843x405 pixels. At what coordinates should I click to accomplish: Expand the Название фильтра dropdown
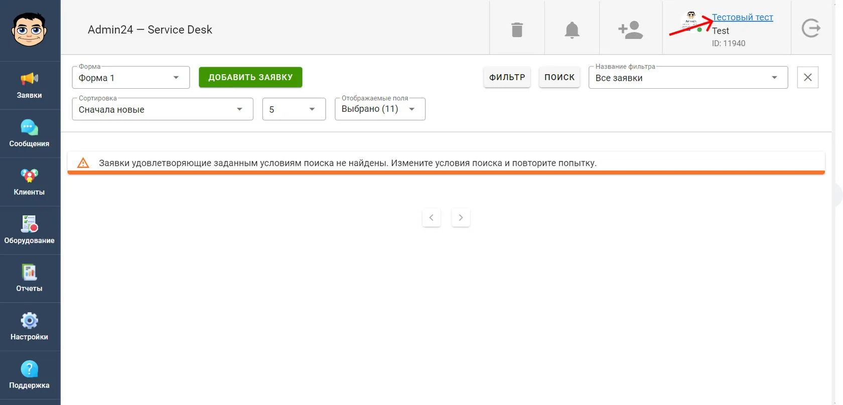pyautogui.click(x=688, y=78)
